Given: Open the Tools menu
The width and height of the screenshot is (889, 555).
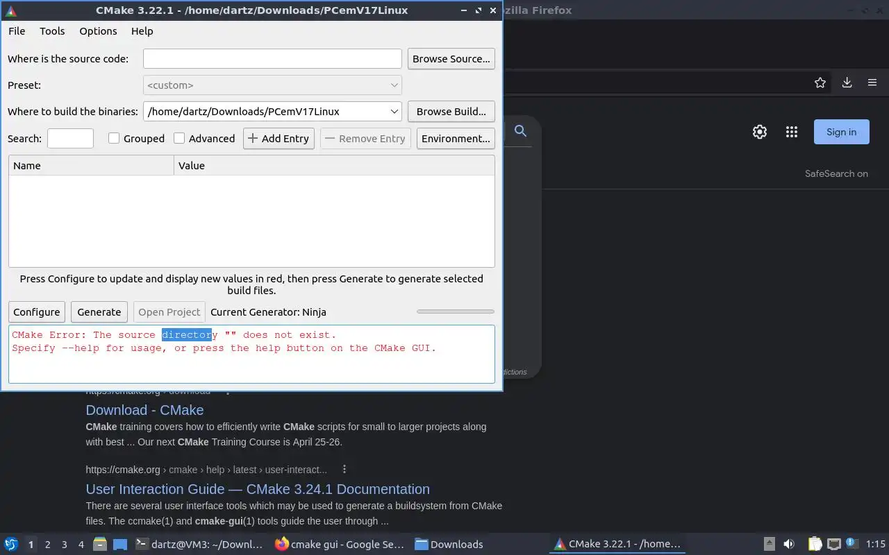Looking at the screenshot, I should pyautogui.click(x=52, y=31).
